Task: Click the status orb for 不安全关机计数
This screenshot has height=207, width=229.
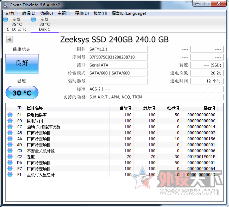Action: coord(10,151)
